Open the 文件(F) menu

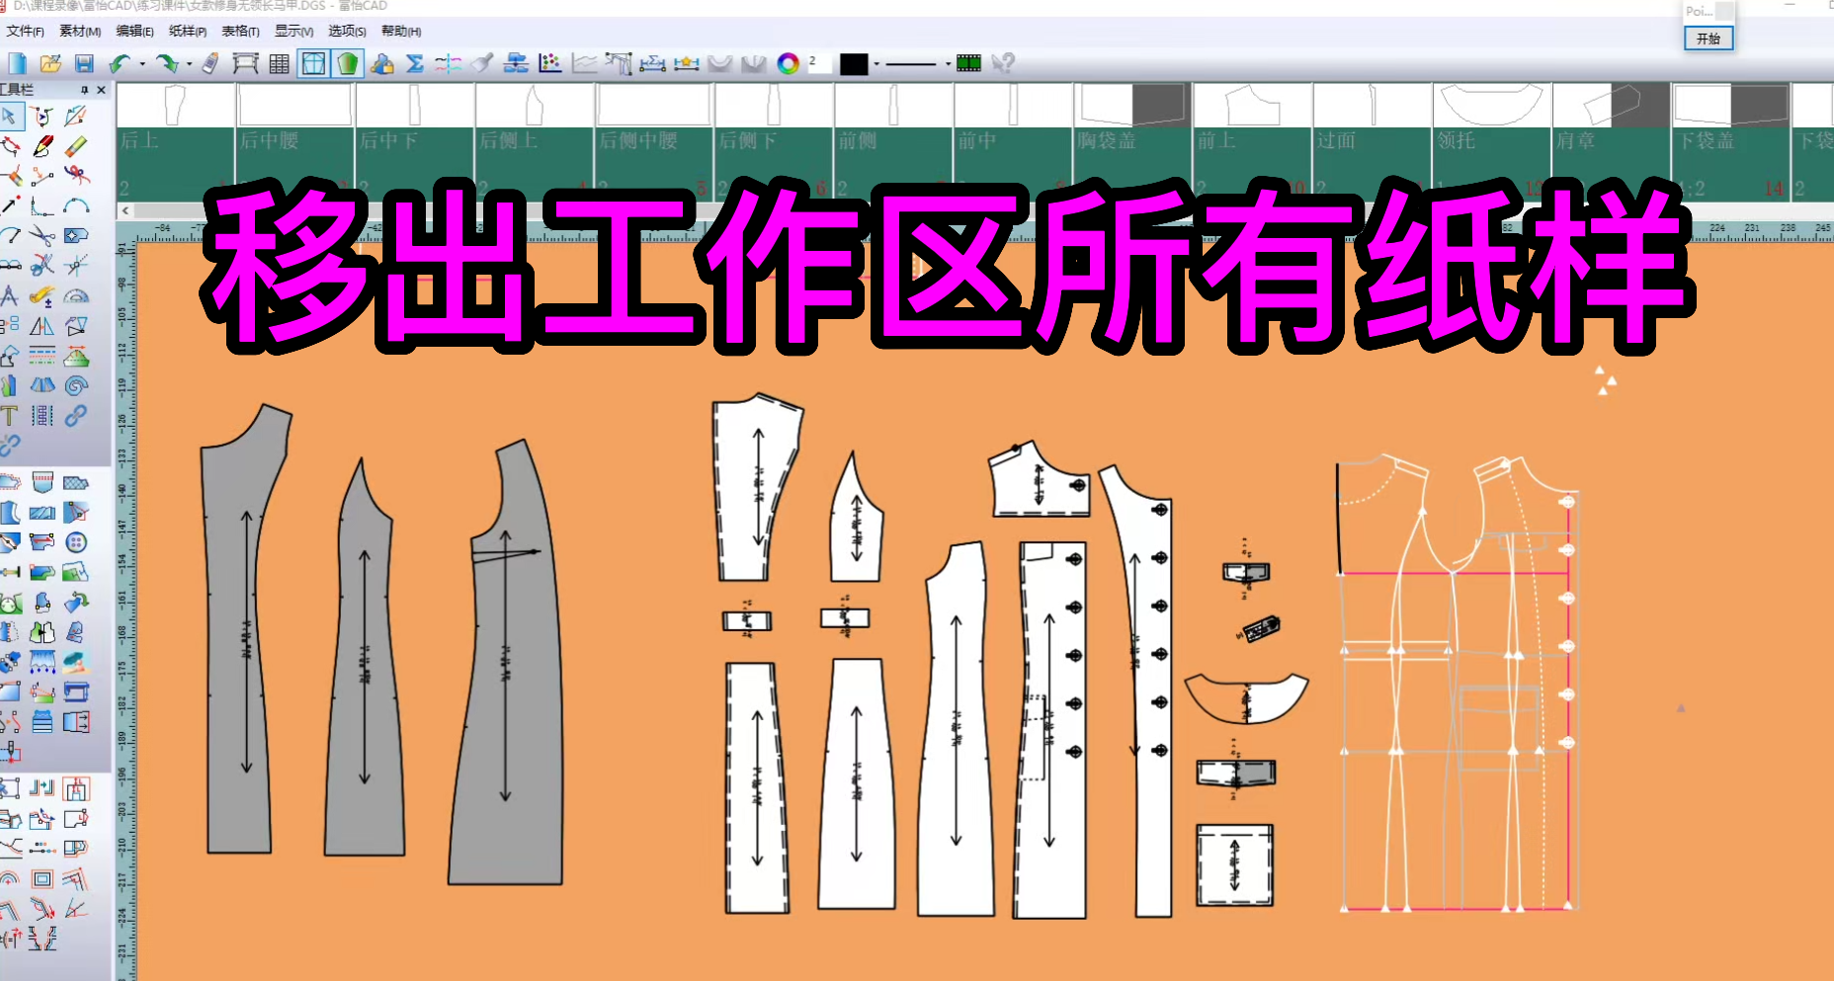pyautogui.click(x=25, y=32)
